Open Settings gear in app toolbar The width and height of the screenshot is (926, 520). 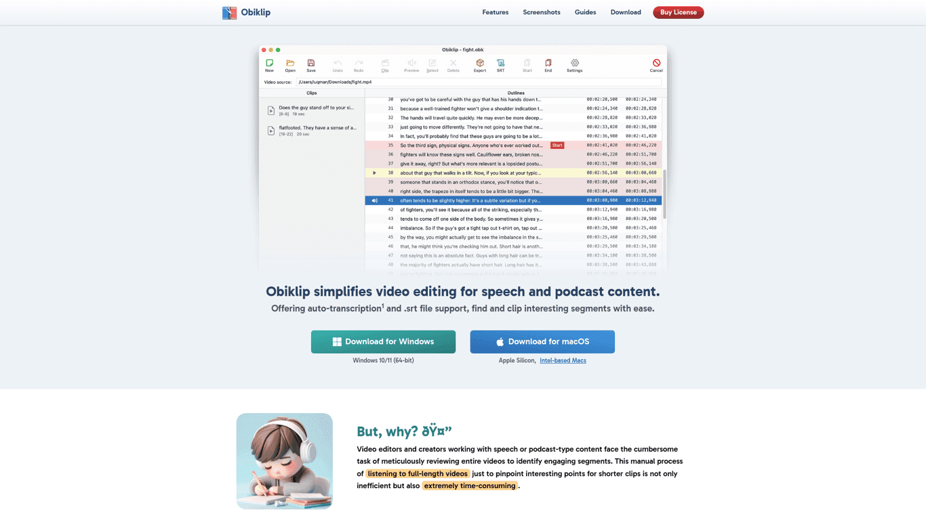(575, 63)
